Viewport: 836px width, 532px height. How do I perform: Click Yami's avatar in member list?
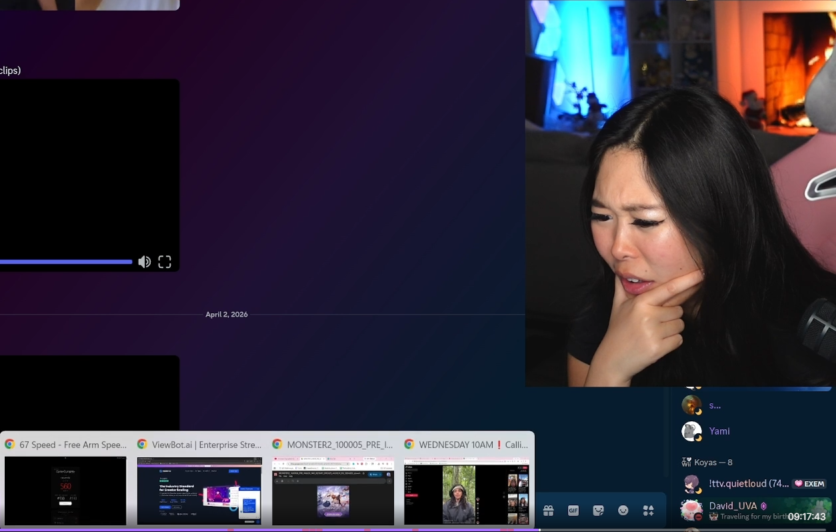(691, 431)
